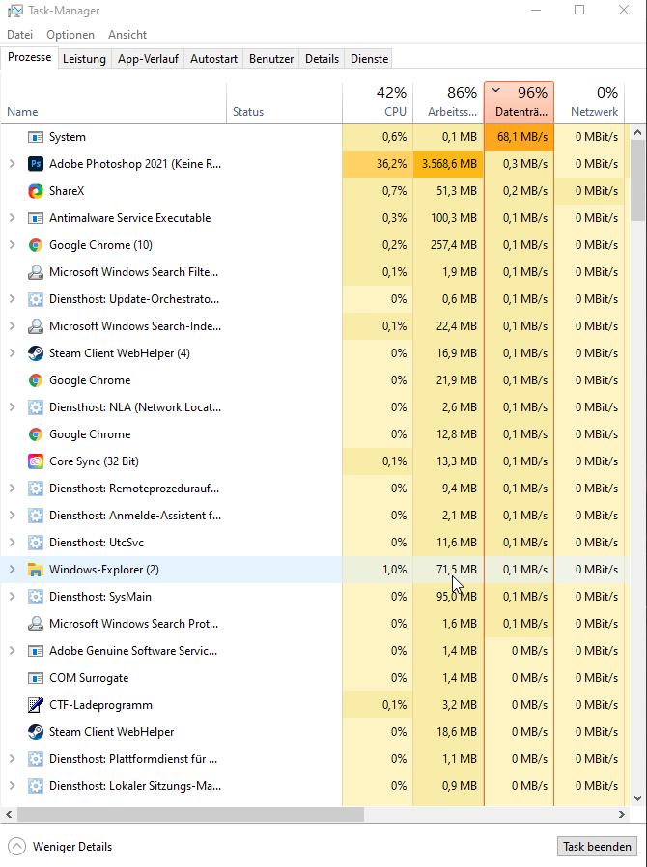Select the 68,1 MB/s disk cell
647x867 pixels.
[520, 137]
